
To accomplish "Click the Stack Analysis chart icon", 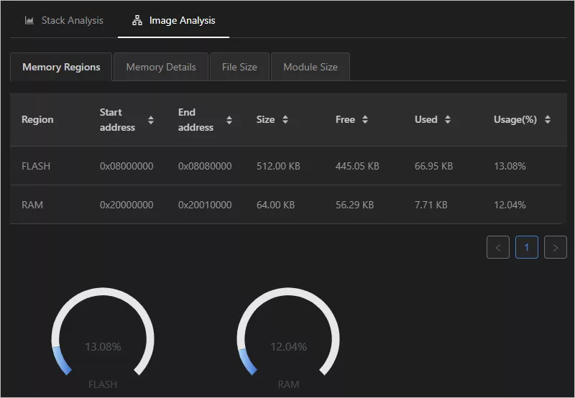I will [x=29, y=21].
